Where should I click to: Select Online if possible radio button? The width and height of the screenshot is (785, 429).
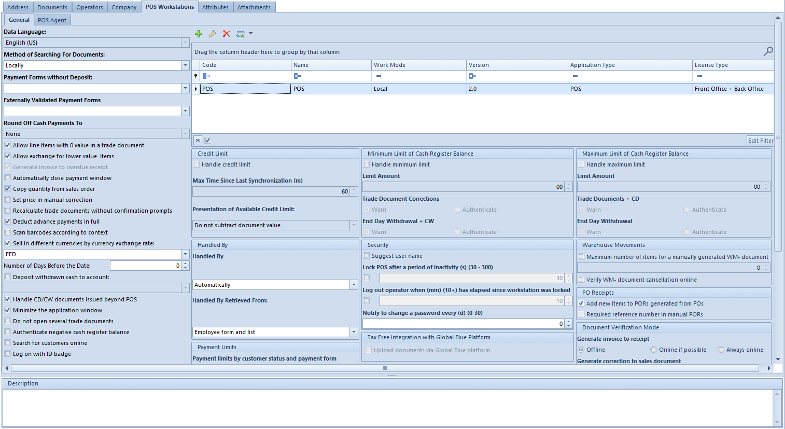tap(653, 350)
